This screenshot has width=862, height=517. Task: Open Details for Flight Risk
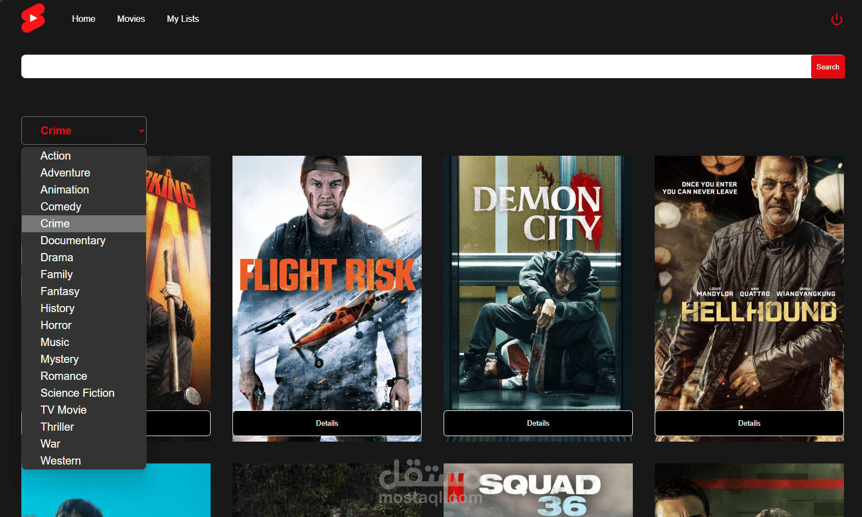327,423
